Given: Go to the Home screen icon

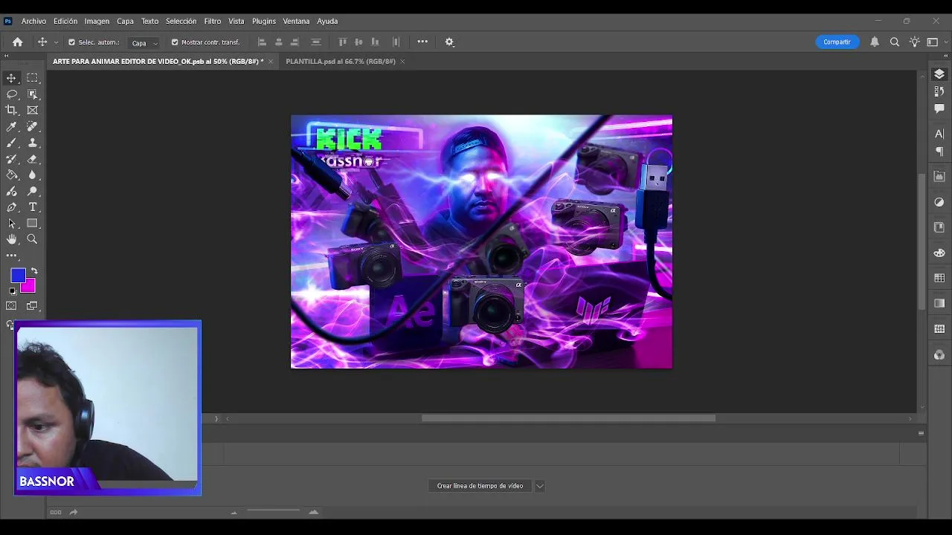Looking at the screenshot, I should (x=17, y=42).
